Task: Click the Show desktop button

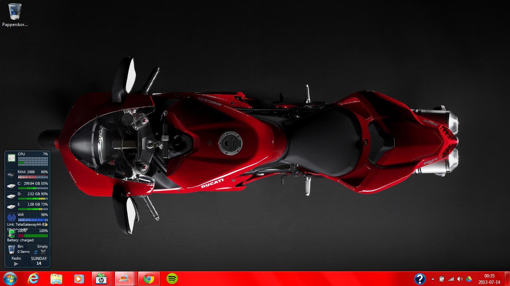Action: point(507,279)
